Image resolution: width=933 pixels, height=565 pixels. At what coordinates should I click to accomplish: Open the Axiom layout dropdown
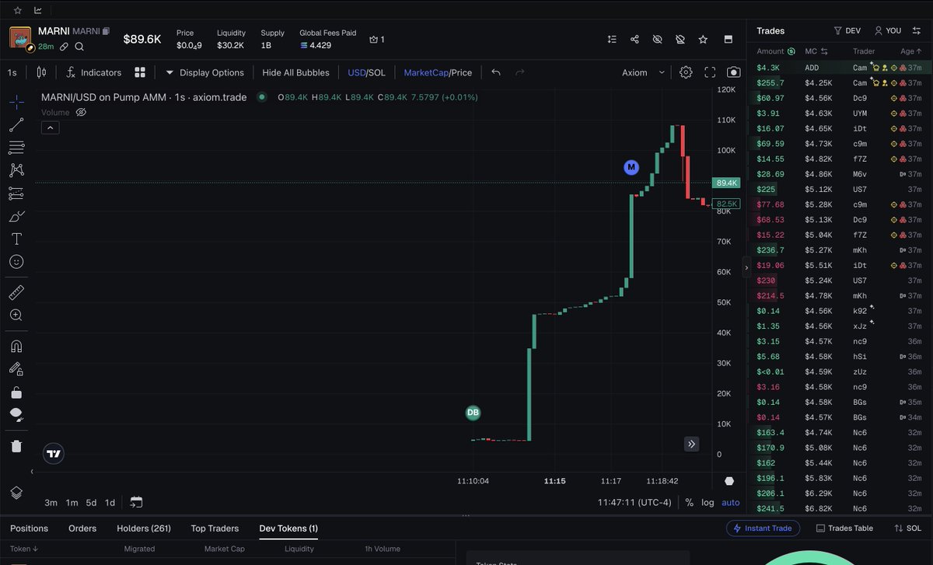click(644, 72)
